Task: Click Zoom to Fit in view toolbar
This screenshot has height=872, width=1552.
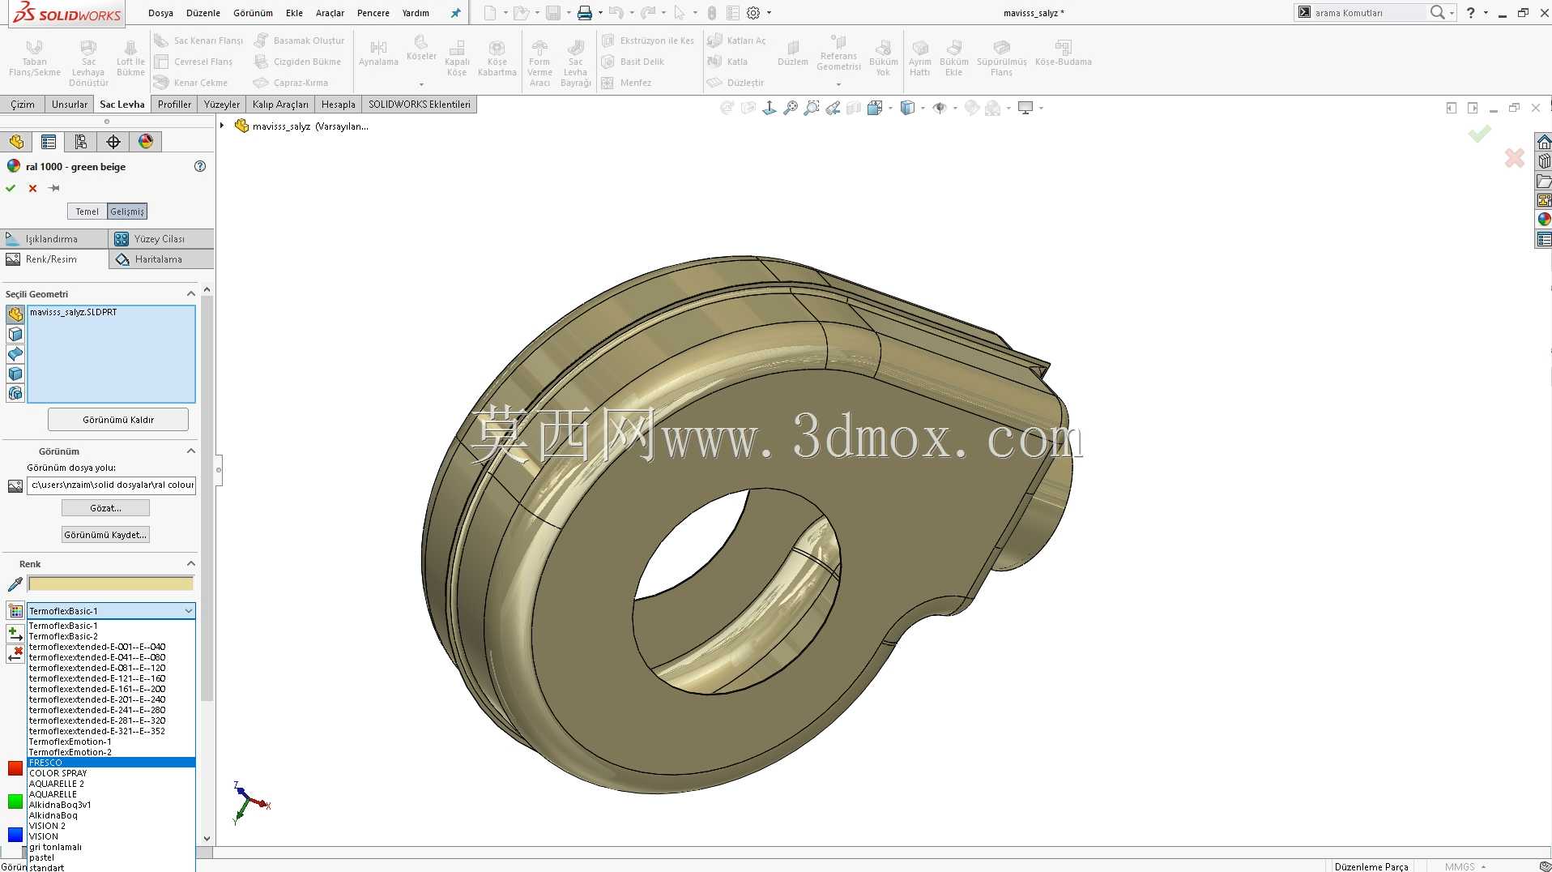Action: pos(791,108)
